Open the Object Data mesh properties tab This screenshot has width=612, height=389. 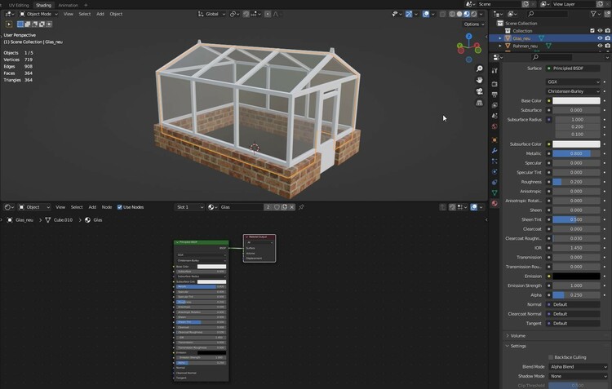click(494, 192)
